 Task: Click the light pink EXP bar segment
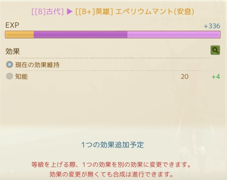[174, 35]
